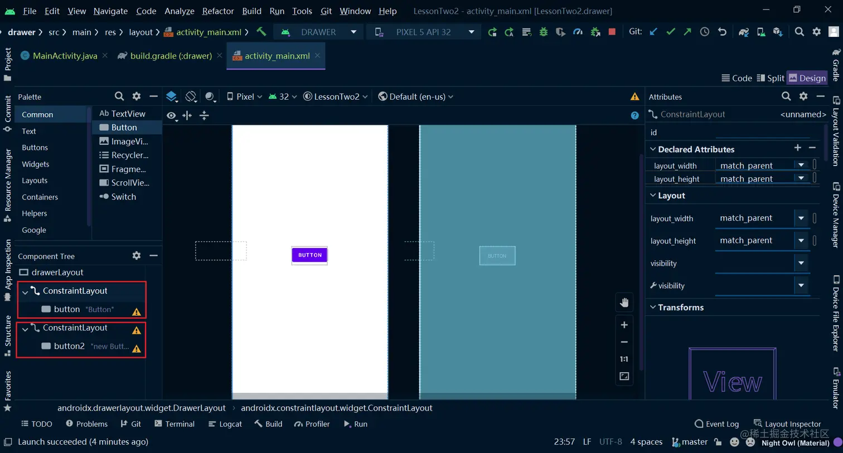Open the visibility attribute dropdown arrow
The height and width of the screenshot is (453, 843).
click(801, 263)
